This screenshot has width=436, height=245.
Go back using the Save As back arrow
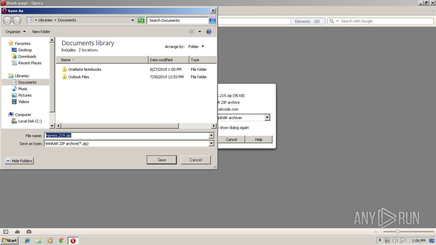point(7,20)
